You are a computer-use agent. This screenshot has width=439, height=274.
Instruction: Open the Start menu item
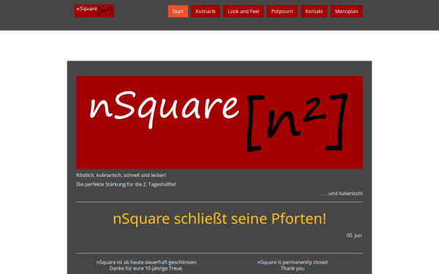coord(178,12)
